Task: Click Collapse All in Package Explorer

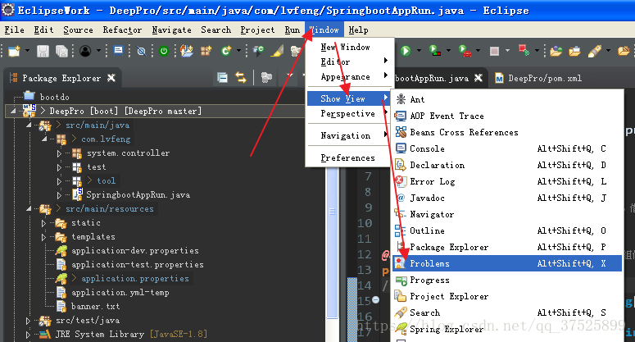Action: (x=222, y=77)
